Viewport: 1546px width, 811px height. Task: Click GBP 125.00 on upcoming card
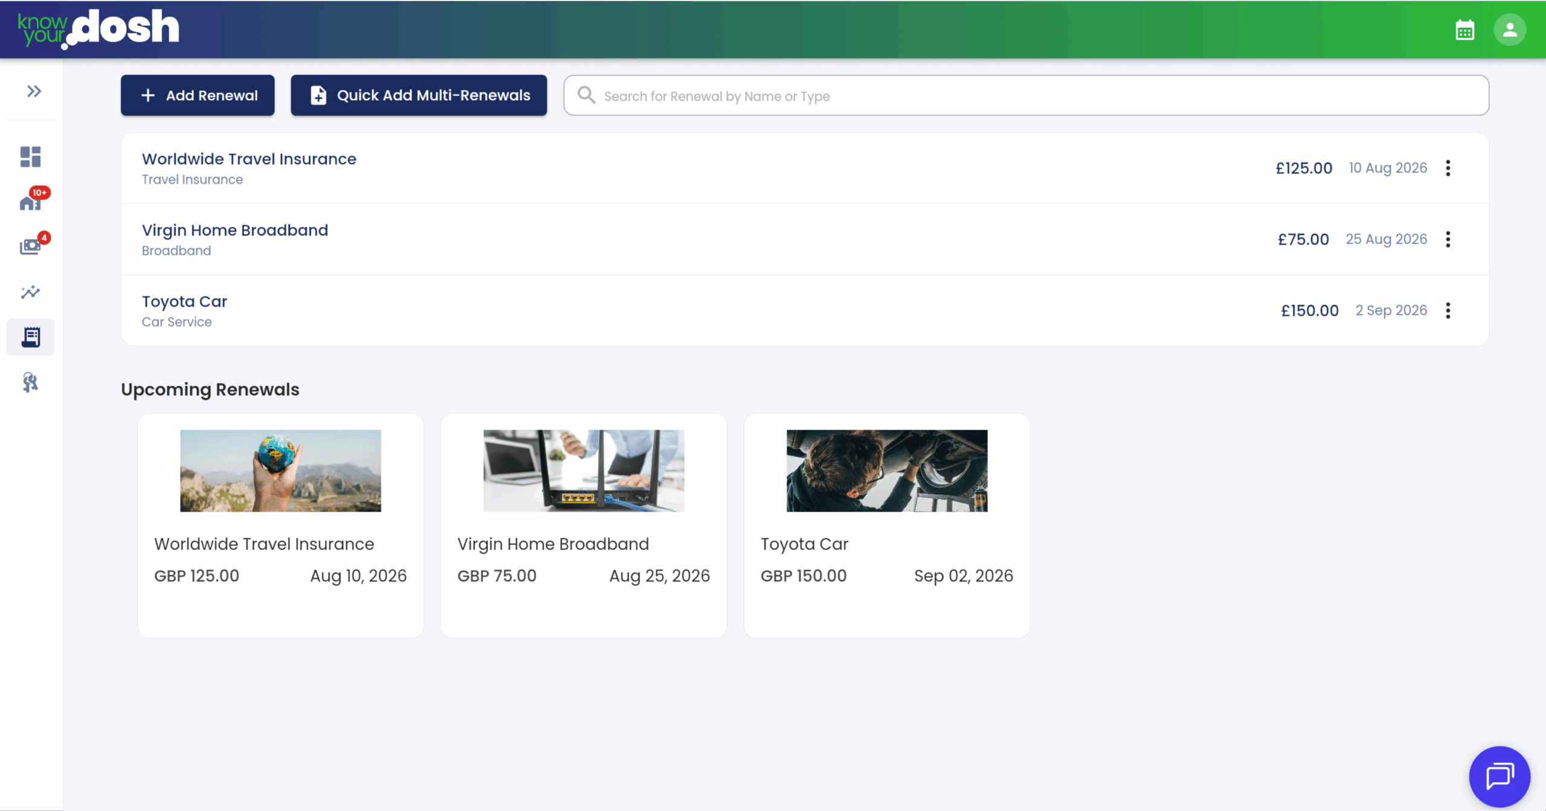[x=196, y=576]
